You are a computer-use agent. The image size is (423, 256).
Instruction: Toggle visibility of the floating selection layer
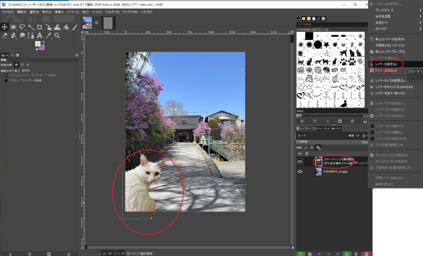point(300,162)
